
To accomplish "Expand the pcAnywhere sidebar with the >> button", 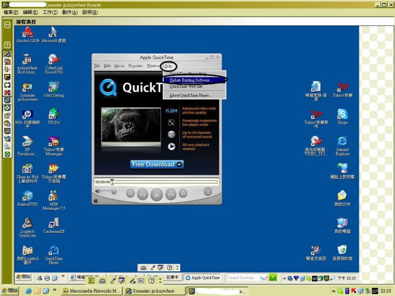I will (x=7, y=25).
